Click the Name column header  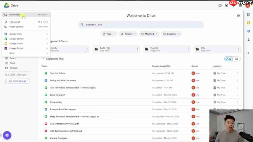pos(44,66)
